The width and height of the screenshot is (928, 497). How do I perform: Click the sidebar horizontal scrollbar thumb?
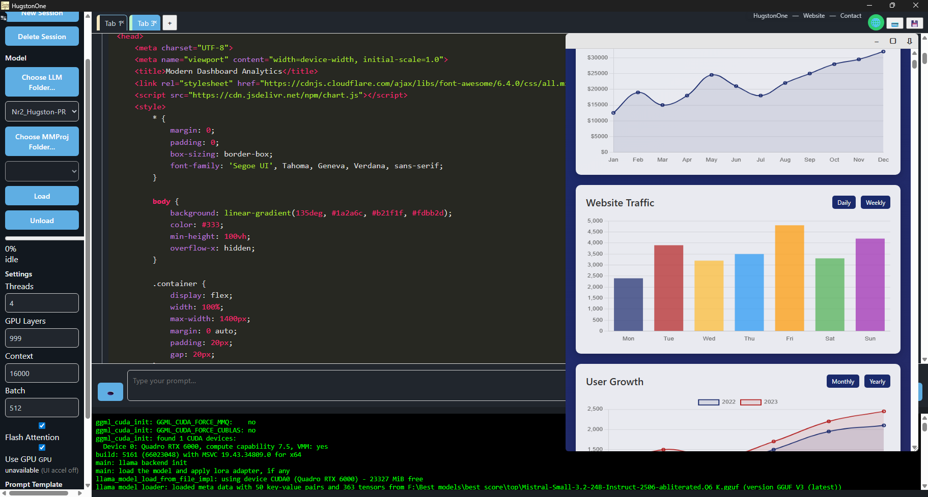pyautogui.click(x=39, y=493)
